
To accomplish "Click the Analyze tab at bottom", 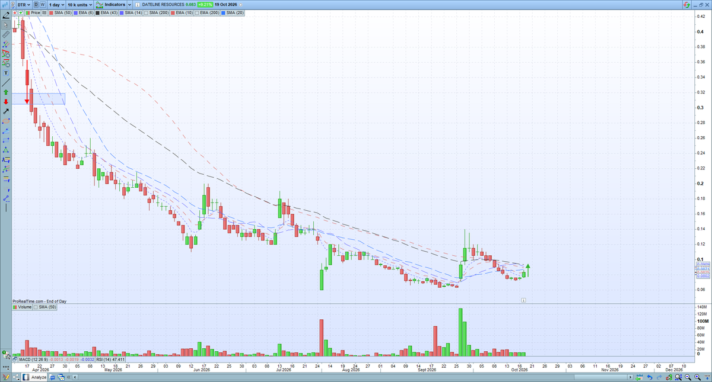I will pyautogui.click(x=34, y=377).
